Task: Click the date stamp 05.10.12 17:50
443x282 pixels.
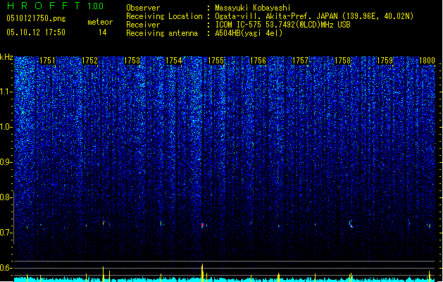Action: pos(36,32)
